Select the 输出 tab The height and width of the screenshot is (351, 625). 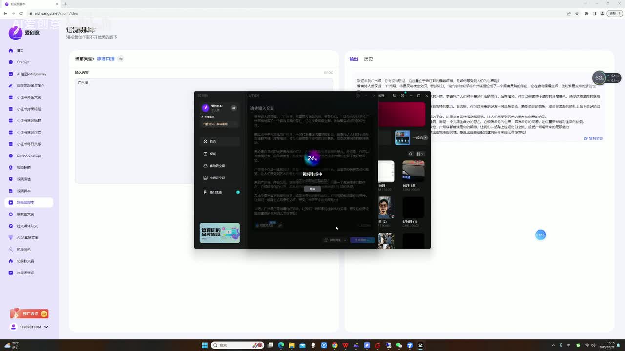click(354, 59)
